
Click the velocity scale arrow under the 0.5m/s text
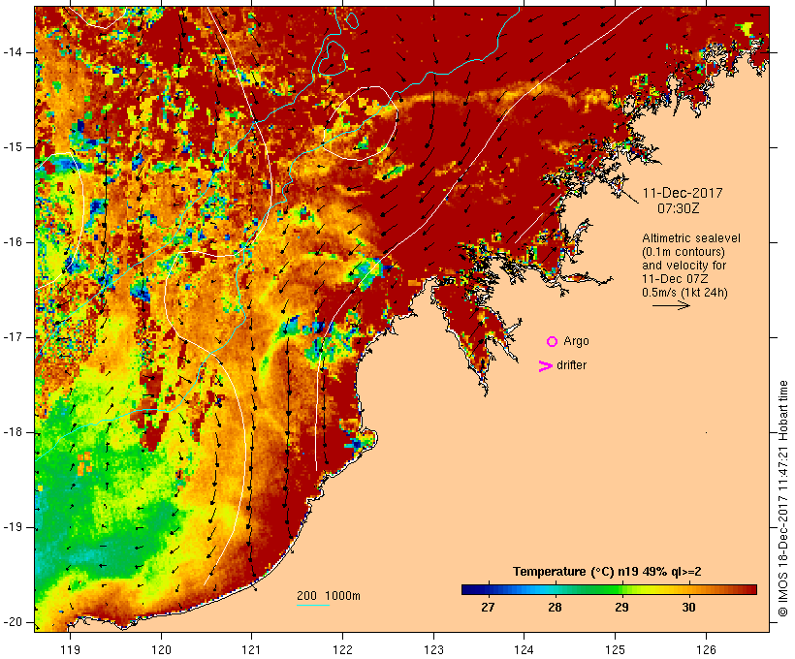[x=671, y=305]
